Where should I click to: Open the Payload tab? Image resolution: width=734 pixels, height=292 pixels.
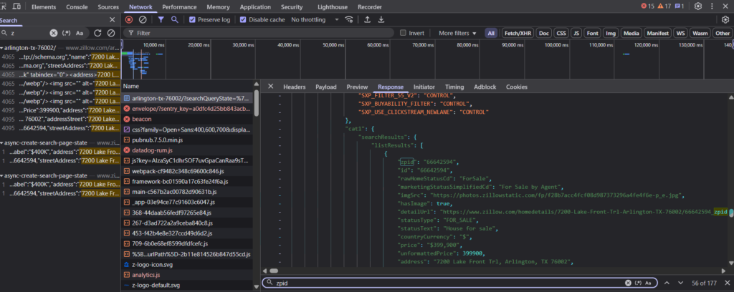[x=326, y=87]
